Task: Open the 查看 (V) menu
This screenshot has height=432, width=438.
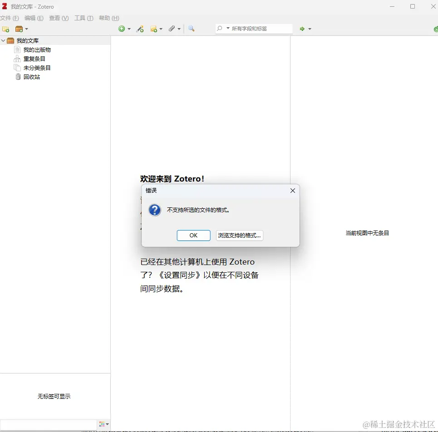Action: [x=59, y=18]
